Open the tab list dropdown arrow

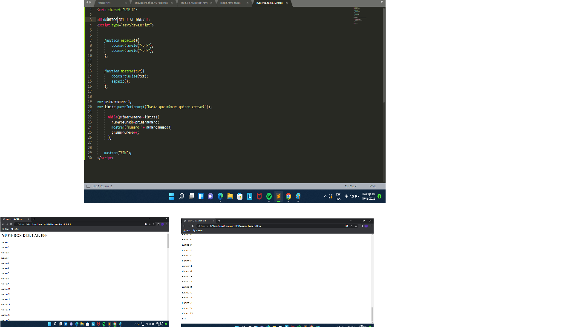(x=382, y=2)
